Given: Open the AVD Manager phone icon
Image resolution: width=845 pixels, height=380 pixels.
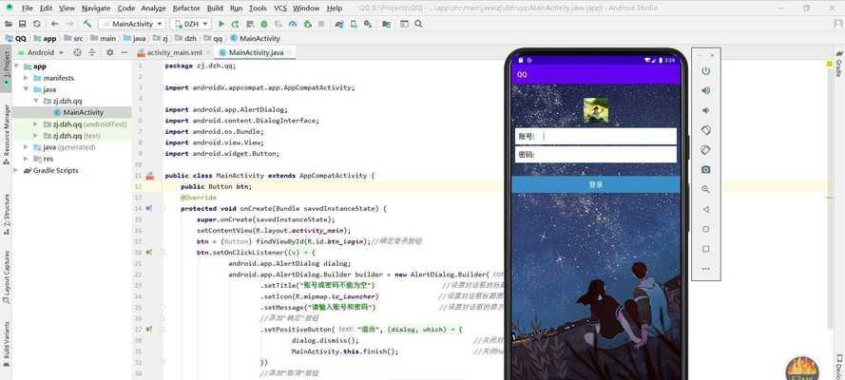Looking at the screenshot, I should pos(353,24).
